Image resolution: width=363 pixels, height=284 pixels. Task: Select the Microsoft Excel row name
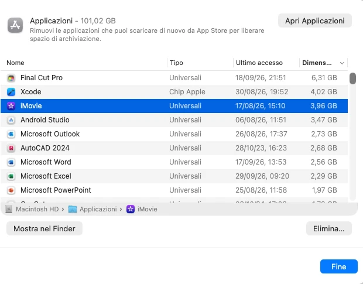coord(46,176)
